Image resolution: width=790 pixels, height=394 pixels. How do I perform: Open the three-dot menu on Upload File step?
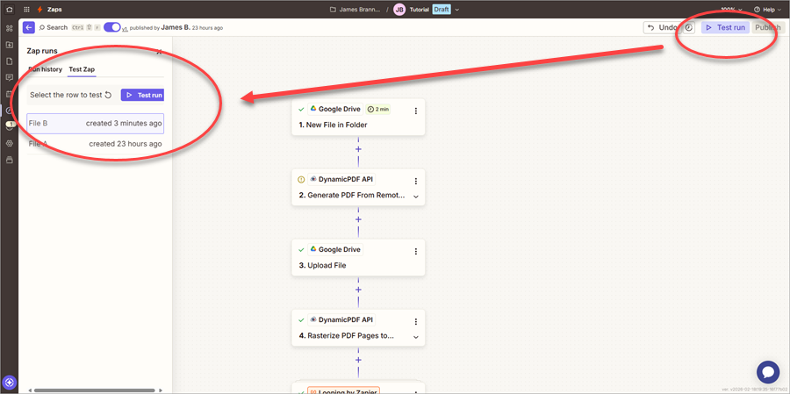tap(416, 251)
